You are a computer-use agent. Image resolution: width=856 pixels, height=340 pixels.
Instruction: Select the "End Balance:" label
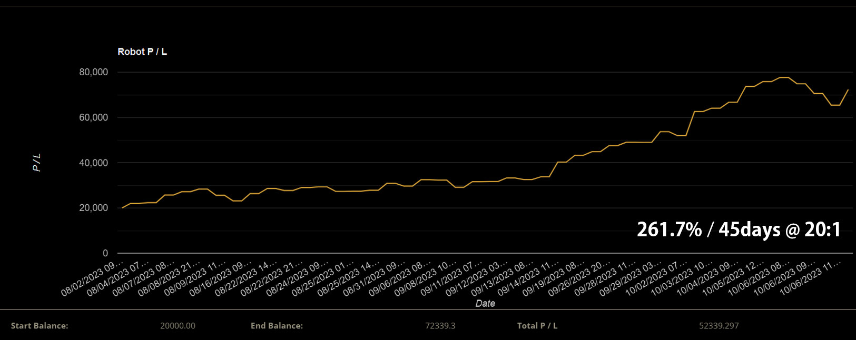[277, 326]
